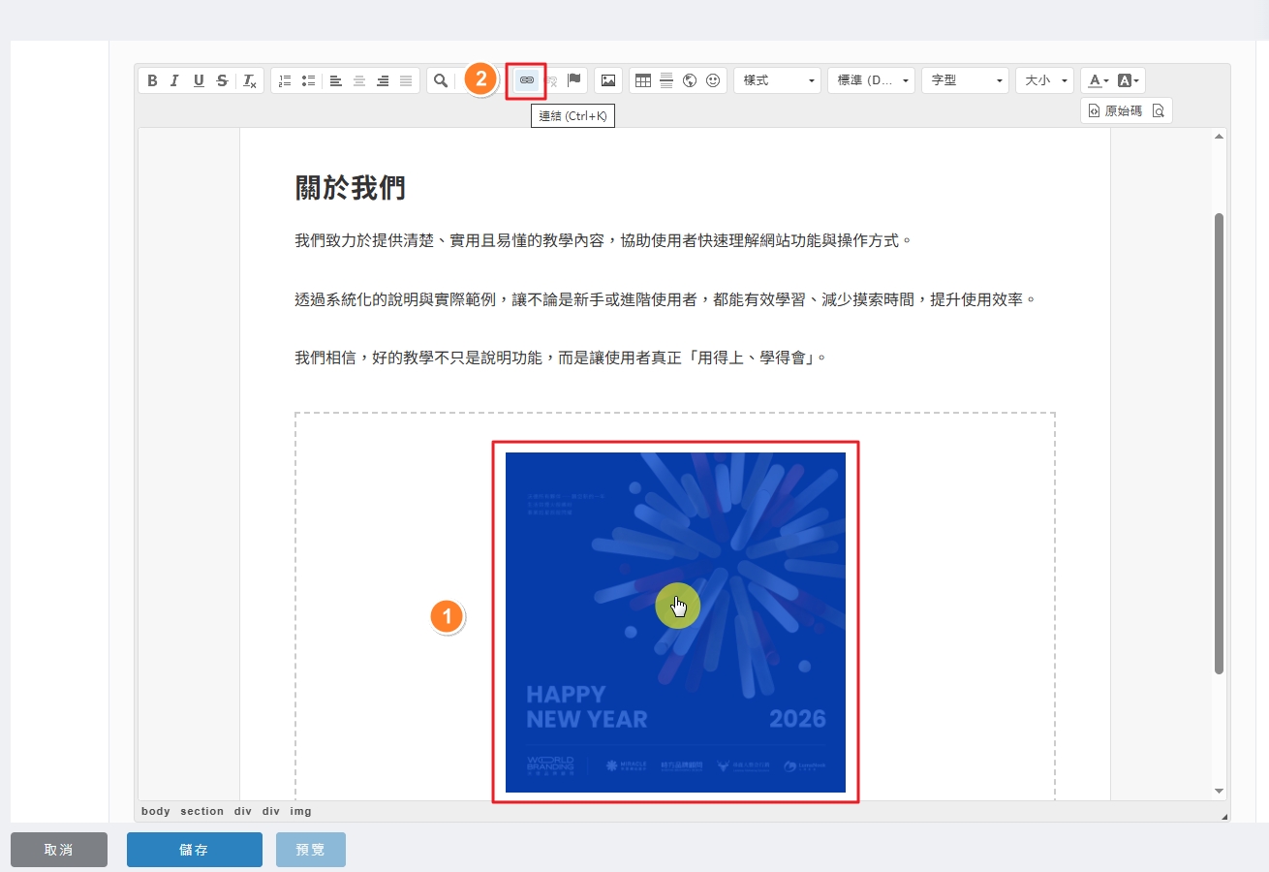The image size is (1269, 872).
Task: Insert an anchor with flag icon
Action: pyautogui.click(x=574, y=80)
